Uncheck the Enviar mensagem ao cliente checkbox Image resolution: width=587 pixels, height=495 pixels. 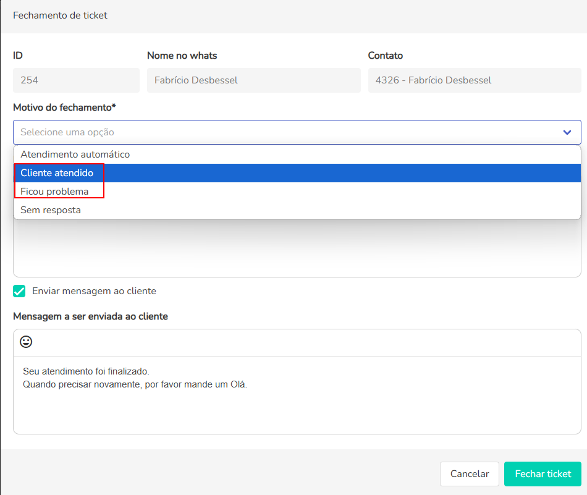tap(19, 291)
